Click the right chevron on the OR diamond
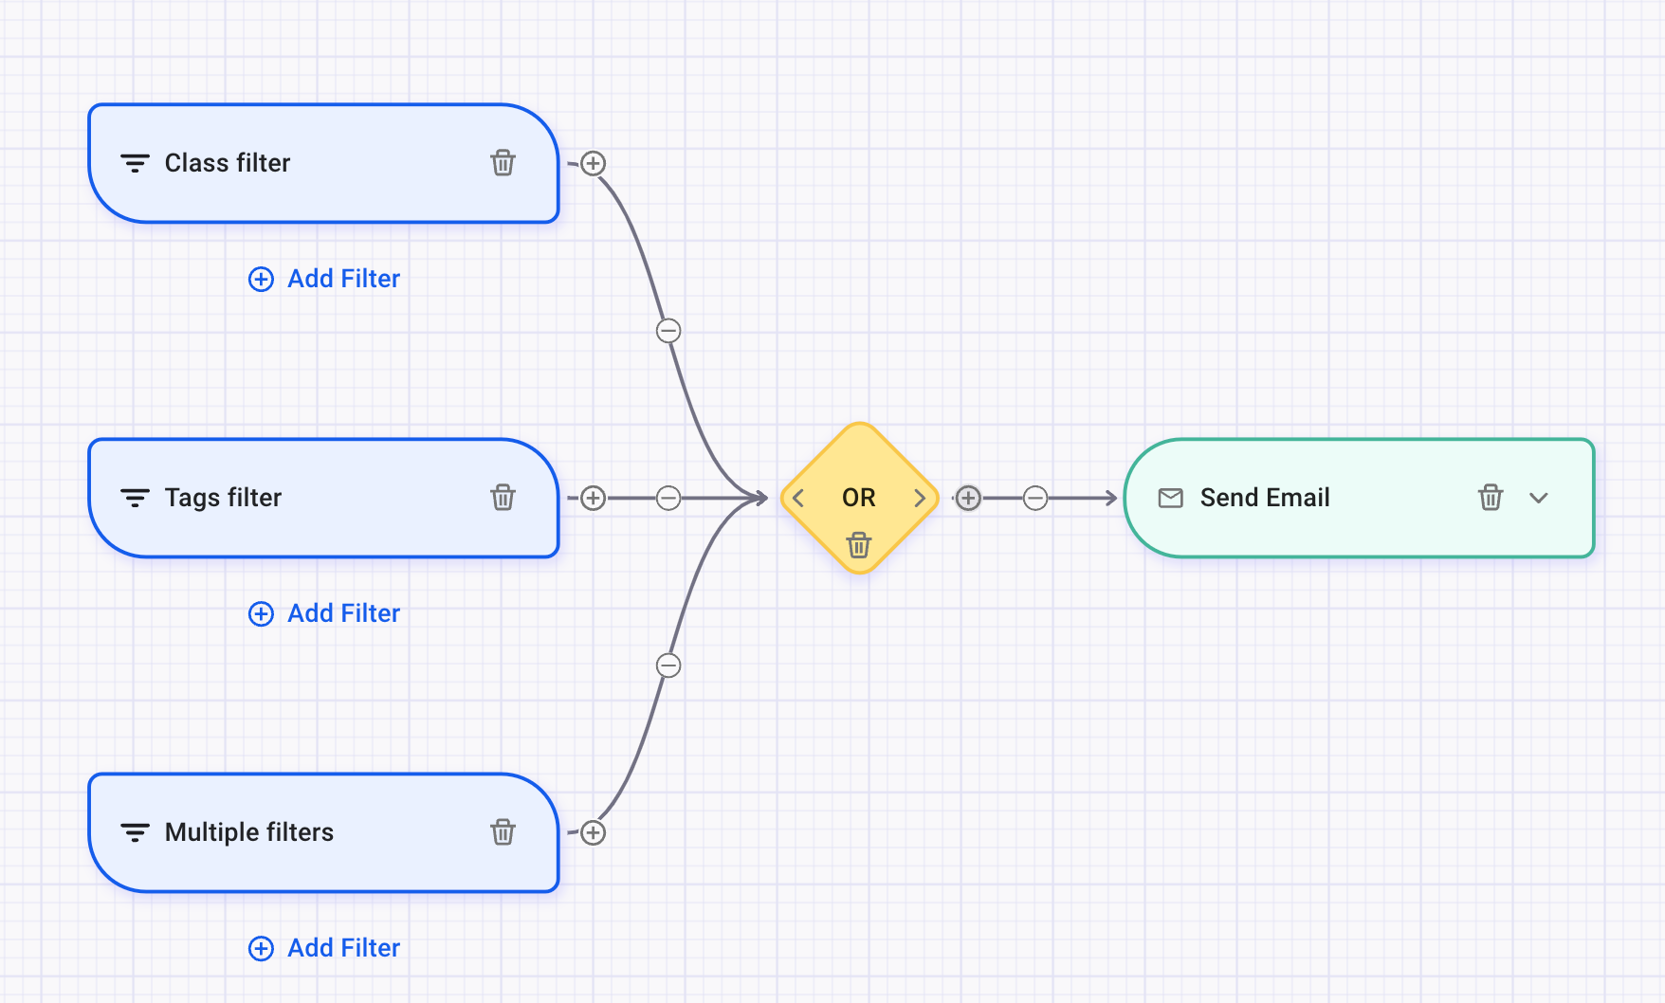This screenshot has height=1003, width=1665. point(919,497)
